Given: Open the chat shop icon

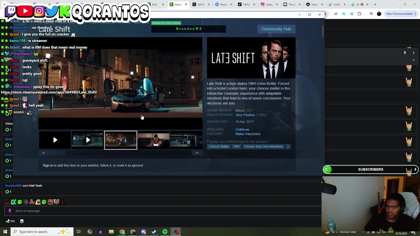Looking at the screenshot, I should click(x=22, y=221).
